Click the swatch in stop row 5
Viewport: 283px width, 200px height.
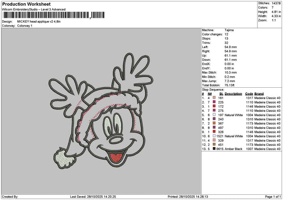click(214, 115)
